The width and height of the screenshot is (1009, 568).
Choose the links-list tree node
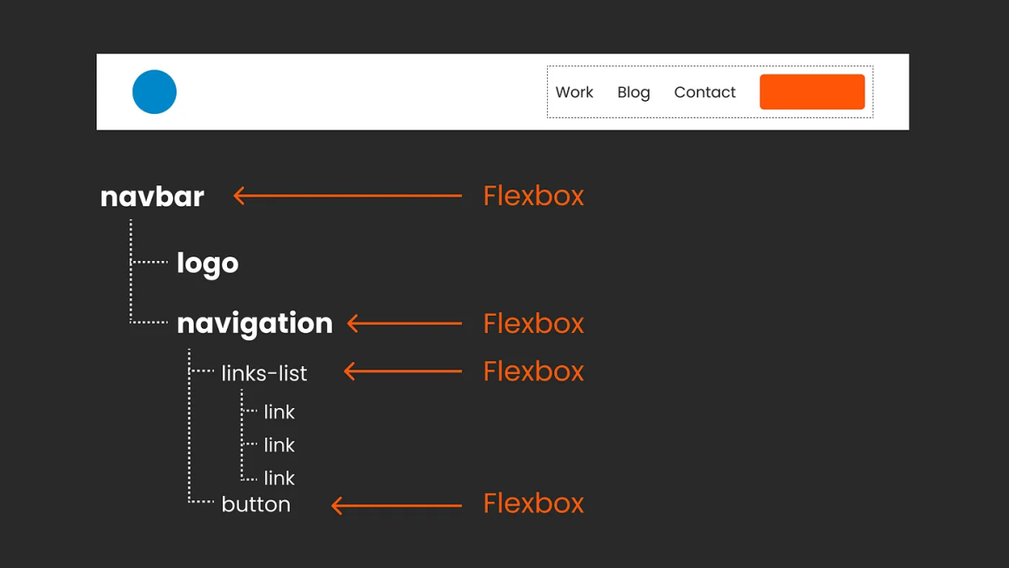pyautogui.click(x=264, y=373)
